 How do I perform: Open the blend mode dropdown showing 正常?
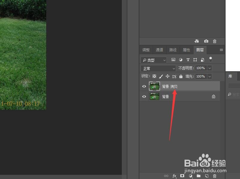tap(158, 68)
